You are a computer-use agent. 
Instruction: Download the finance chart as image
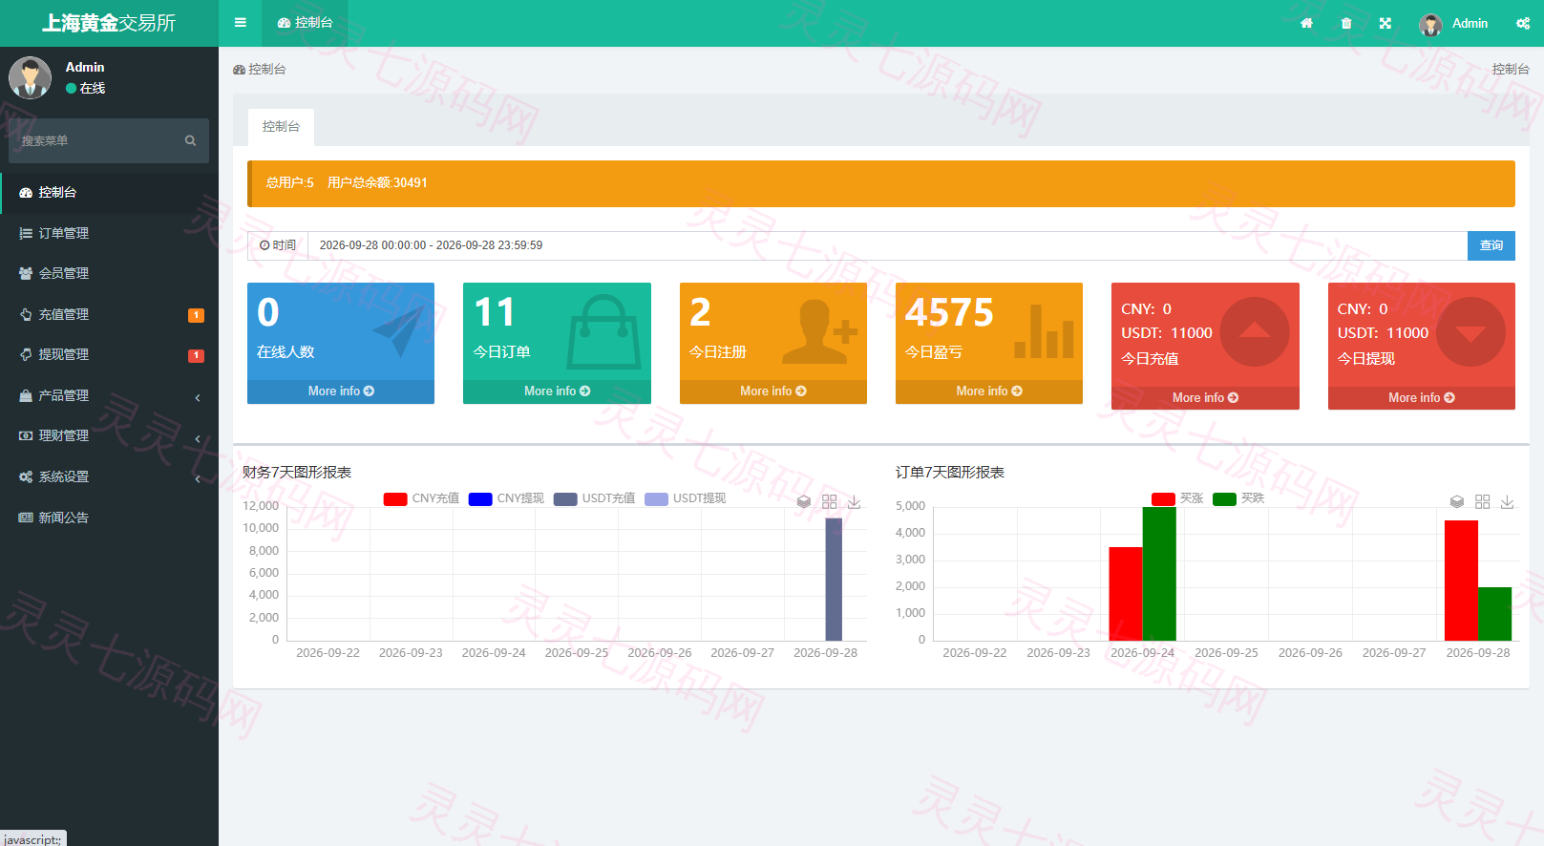point(855,502)
